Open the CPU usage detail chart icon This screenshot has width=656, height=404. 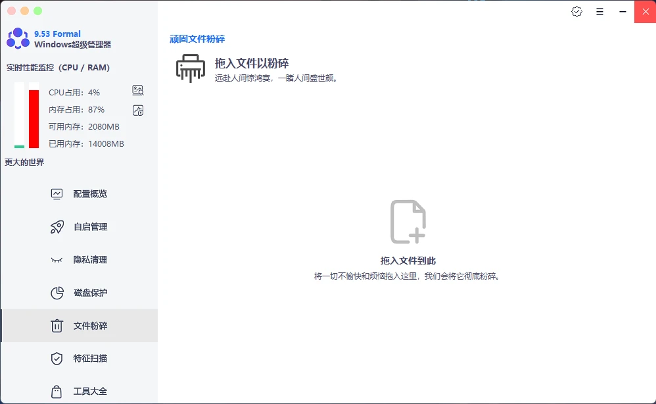(x=137, y=91)
